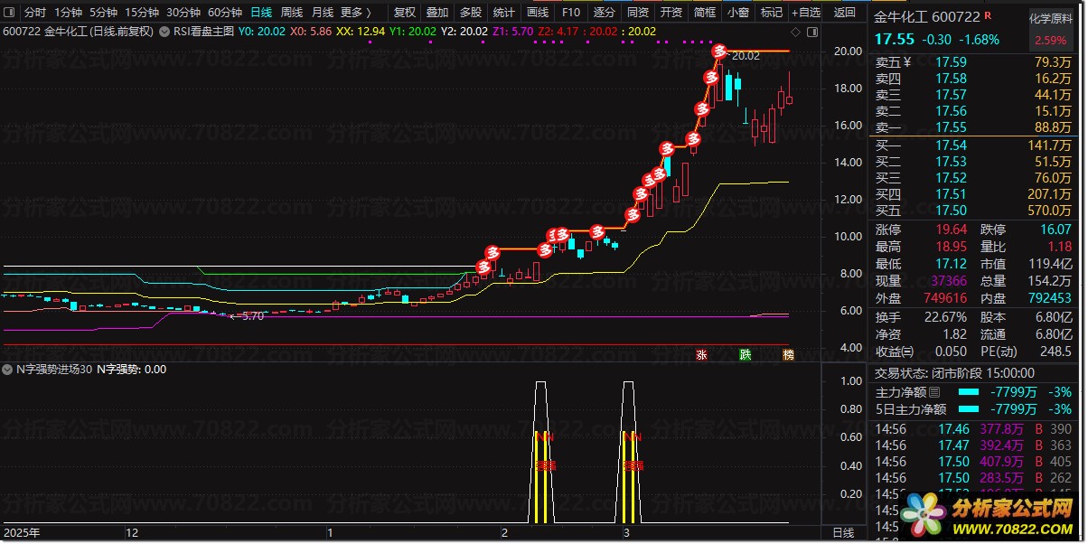The image size is (1088, 544).
Task: Click the cyan 主力净额 bar
Action: [x=968, y=392]
